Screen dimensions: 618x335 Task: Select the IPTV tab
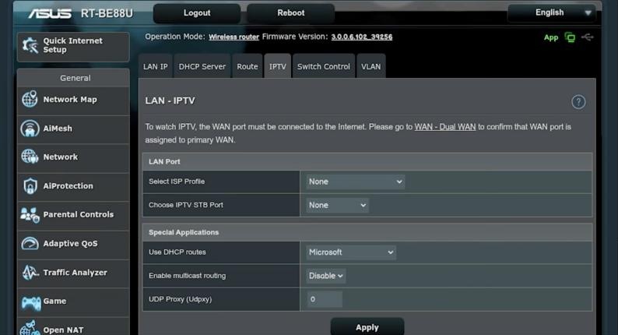tap(277, 66)
